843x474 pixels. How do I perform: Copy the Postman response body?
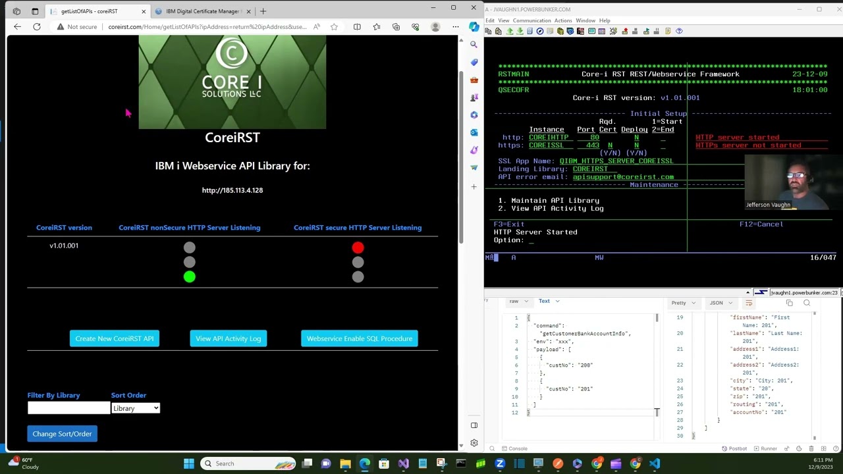tap(789, 303)
